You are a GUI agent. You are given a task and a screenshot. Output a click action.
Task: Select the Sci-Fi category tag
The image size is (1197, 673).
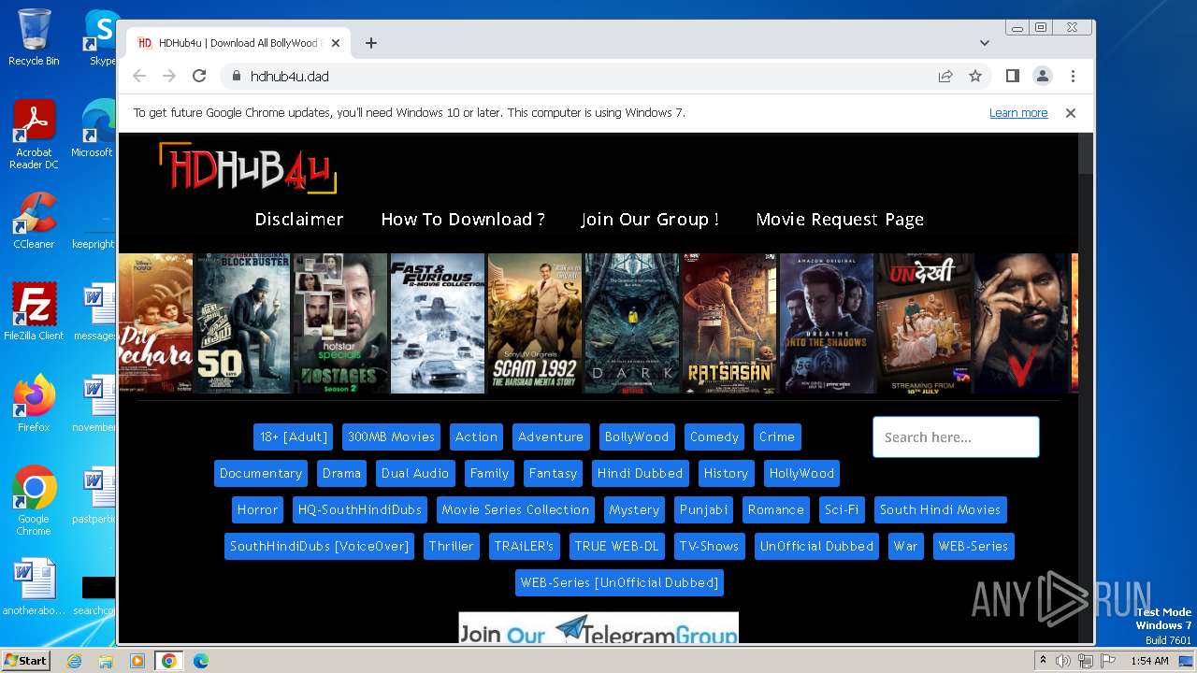point(842,509)
